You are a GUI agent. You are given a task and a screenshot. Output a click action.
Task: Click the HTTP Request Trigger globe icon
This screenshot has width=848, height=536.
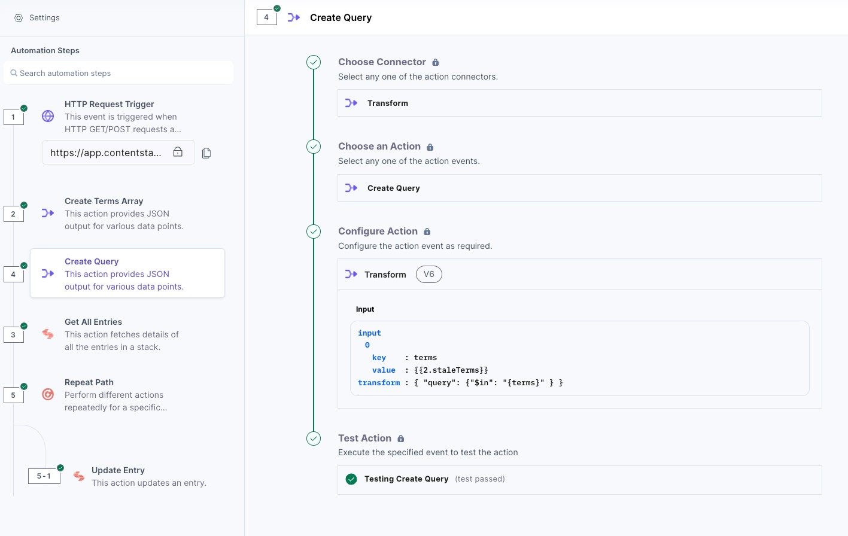tap(48, 116)
